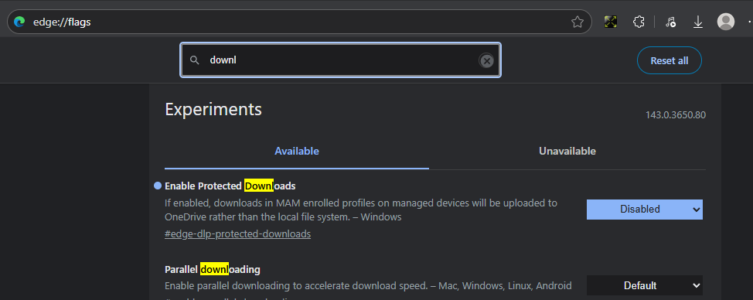Clear the flags search with the X button
Image resolution: width=753 pixels, height=300 pixels.
[x=486, y=60]
